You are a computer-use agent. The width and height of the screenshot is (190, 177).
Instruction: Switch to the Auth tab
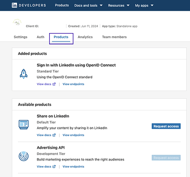point(40,37)
